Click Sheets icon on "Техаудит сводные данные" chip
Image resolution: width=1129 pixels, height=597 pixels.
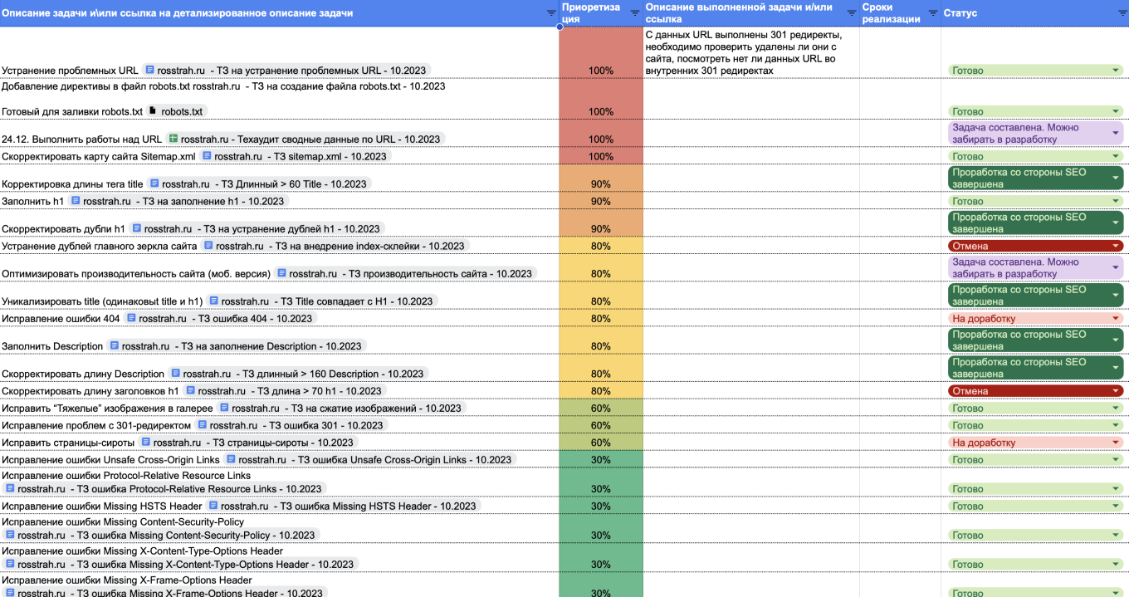(x=173, y=139)
